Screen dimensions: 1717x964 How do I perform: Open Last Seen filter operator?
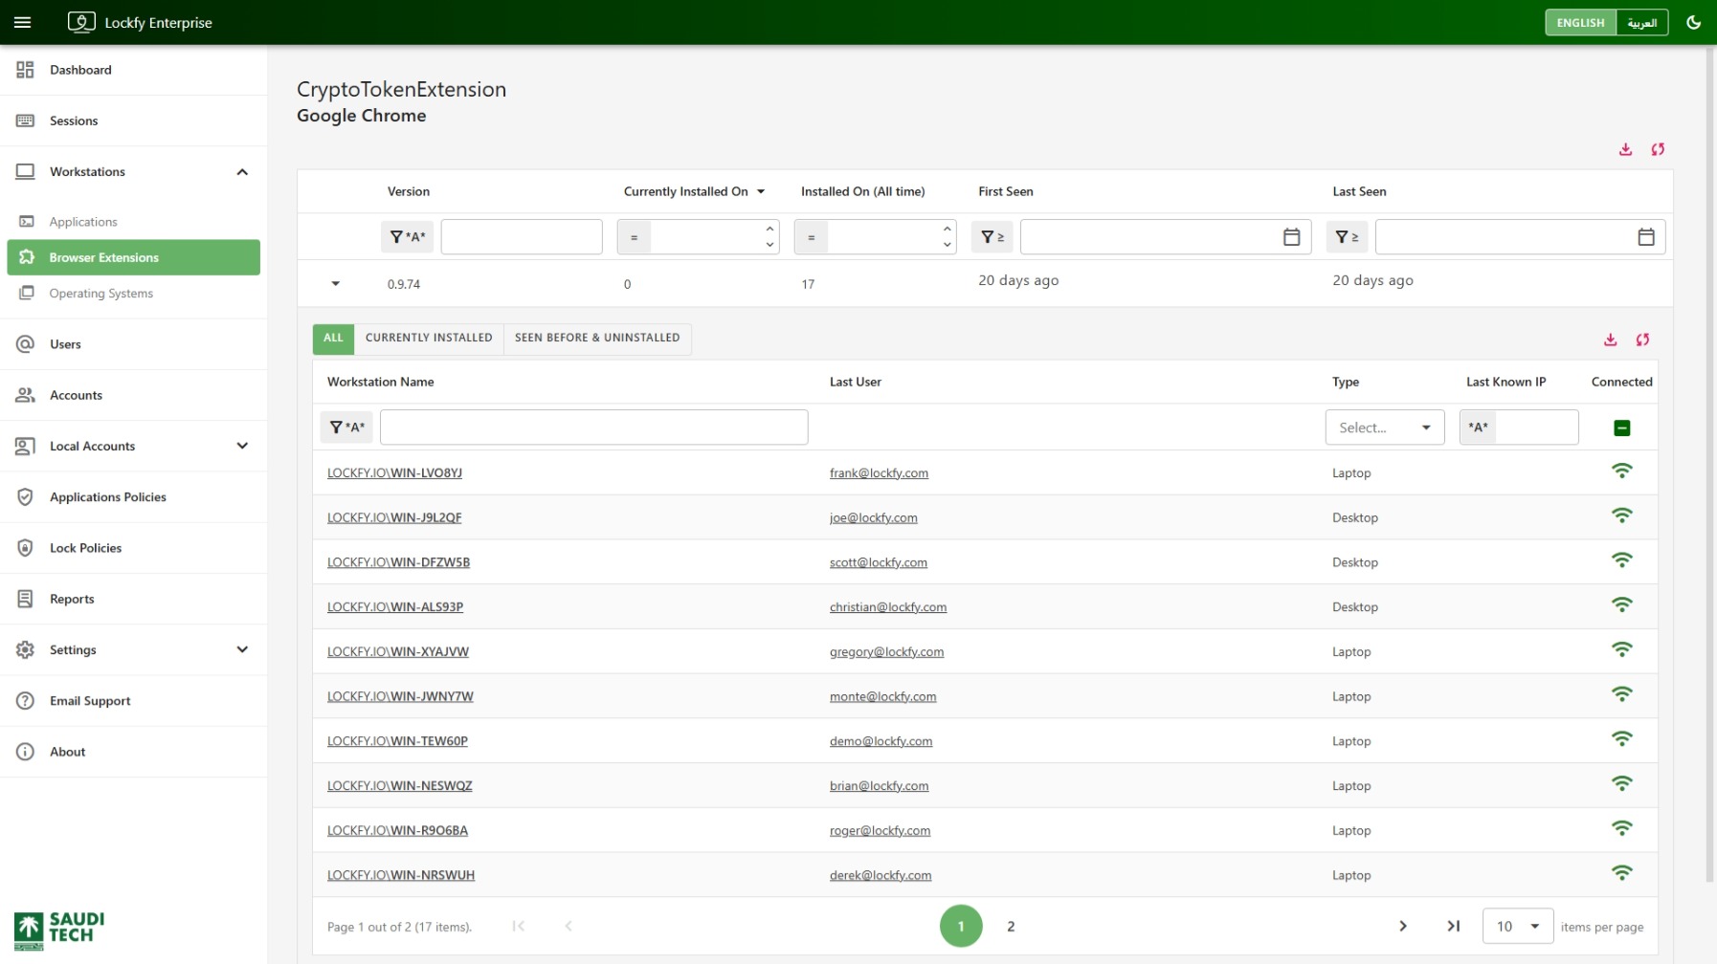point(1347,237)
